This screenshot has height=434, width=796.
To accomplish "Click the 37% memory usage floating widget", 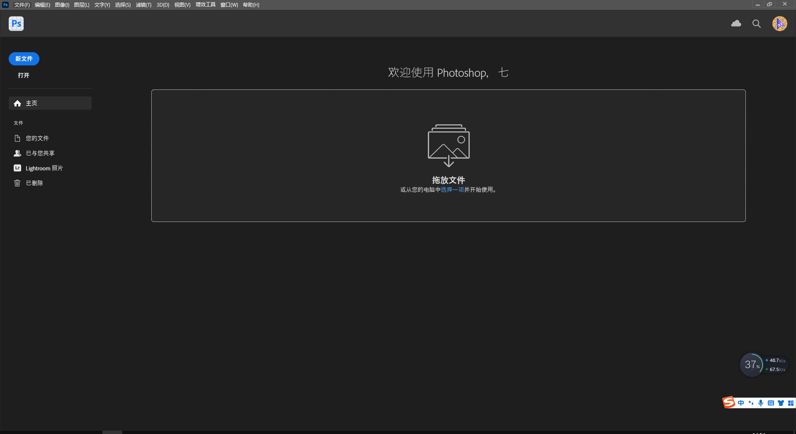I will click(x=752, y=365).
